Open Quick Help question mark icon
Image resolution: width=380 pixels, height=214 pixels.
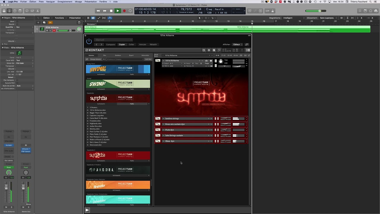(15, 11)
